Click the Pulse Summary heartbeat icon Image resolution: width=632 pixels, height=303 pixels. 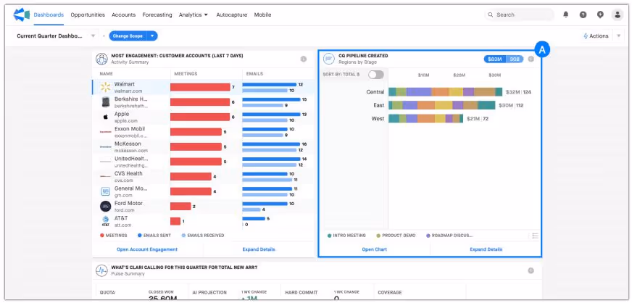(x=101, y=270)
